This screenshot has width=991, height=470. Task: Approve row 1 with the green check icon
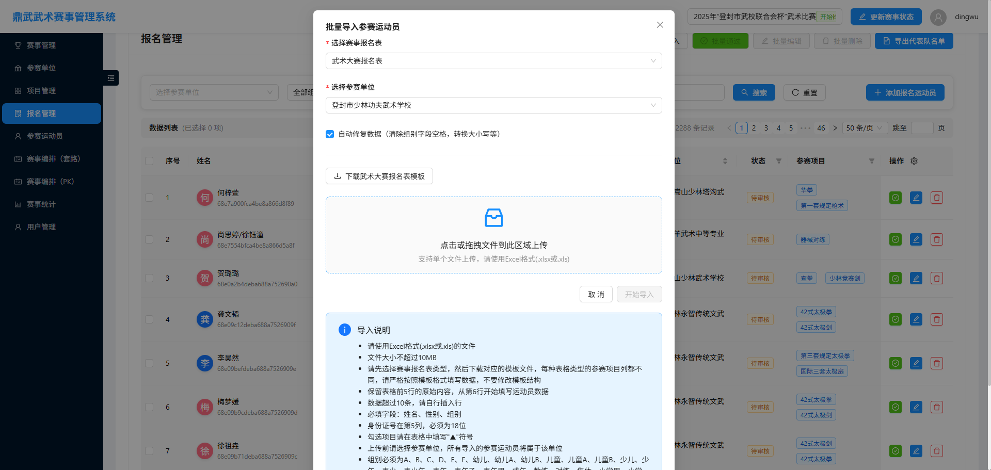pos(896,198)
